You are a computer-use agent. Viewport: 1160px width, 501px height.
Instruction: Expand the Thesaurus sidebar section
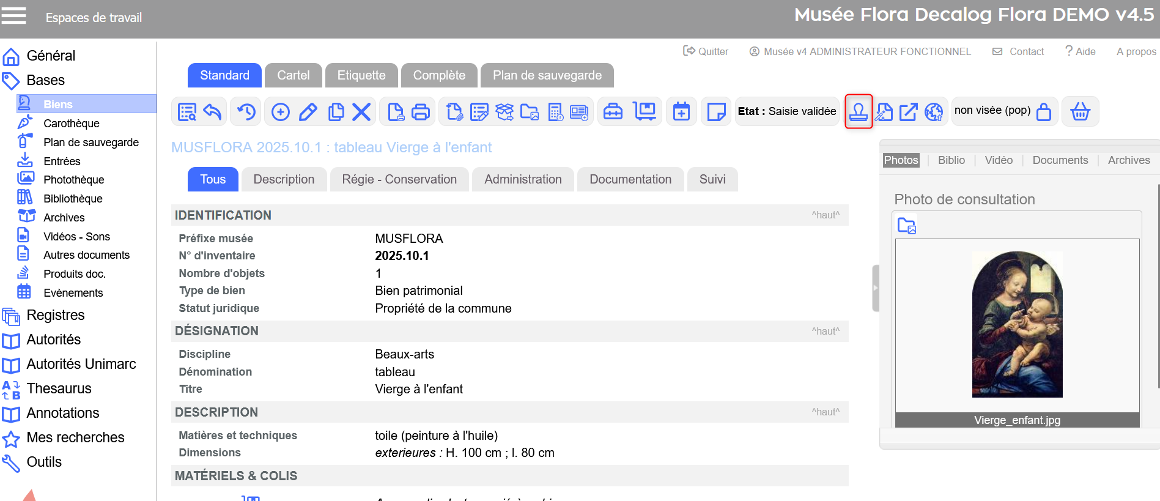(x=59, y=388)
